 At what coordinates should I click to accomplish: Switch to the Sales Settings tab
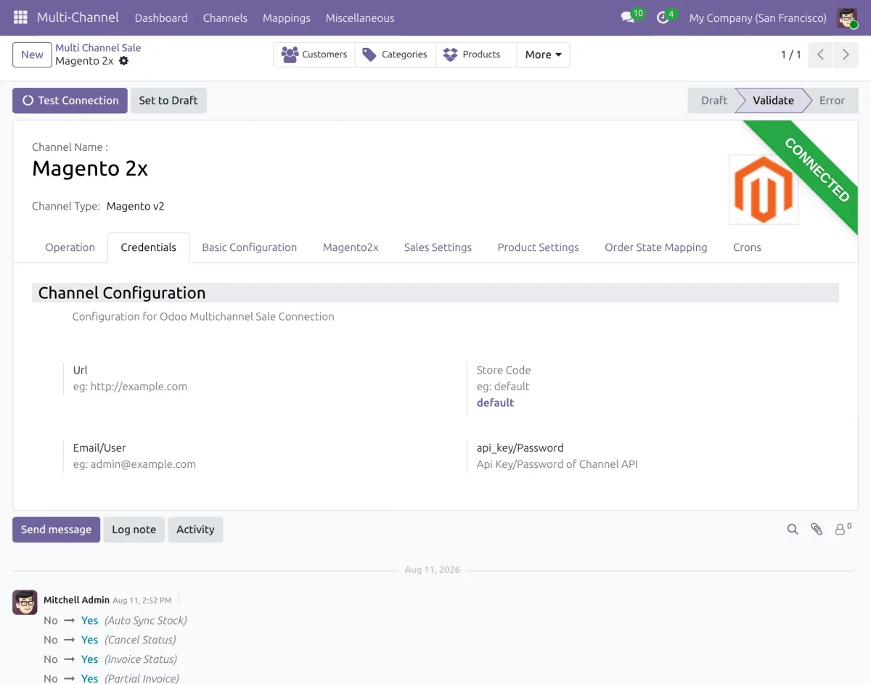click(x=438, y=247)
